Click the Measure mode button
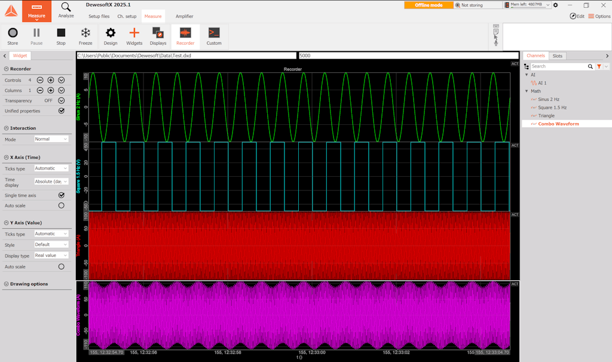This screenshot has width=612, height=362. coord(36,11)
